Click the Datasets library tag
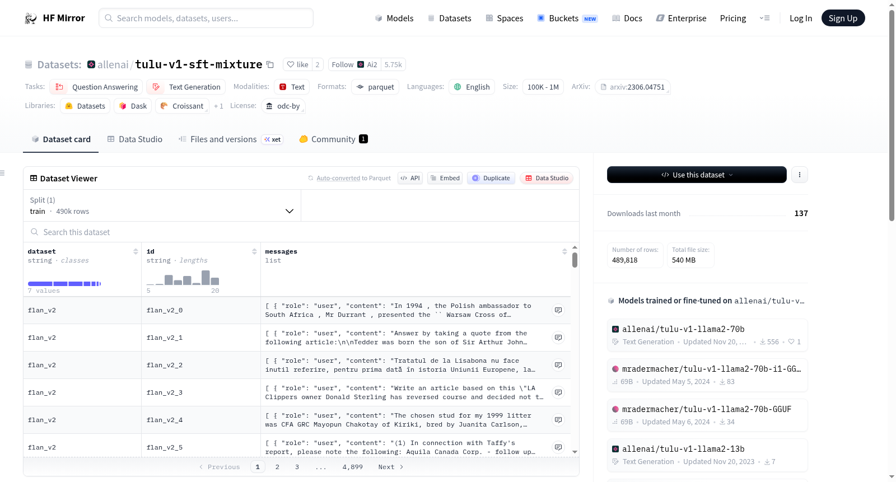 point(85,106)
